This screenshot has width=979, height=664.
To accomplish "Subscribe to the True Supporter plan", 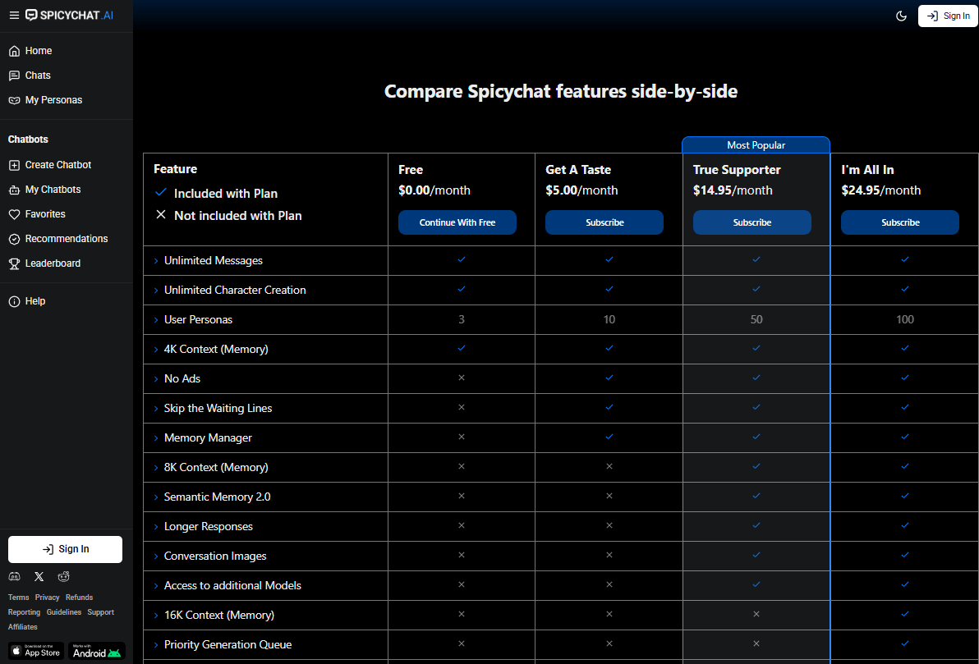I will point(751,222).
